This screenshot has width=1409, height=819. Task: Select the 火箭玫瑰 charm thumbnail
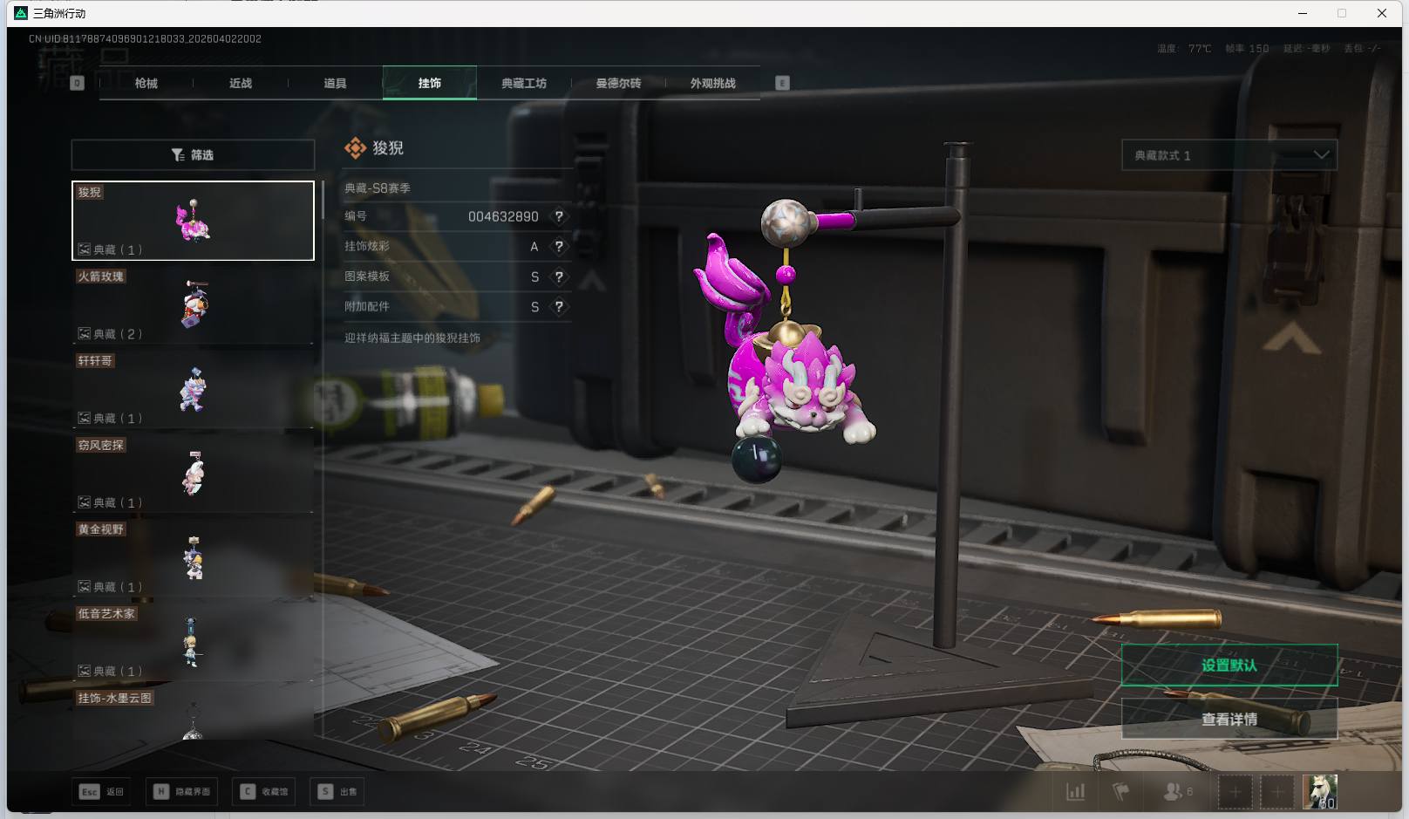click(193, 305)
